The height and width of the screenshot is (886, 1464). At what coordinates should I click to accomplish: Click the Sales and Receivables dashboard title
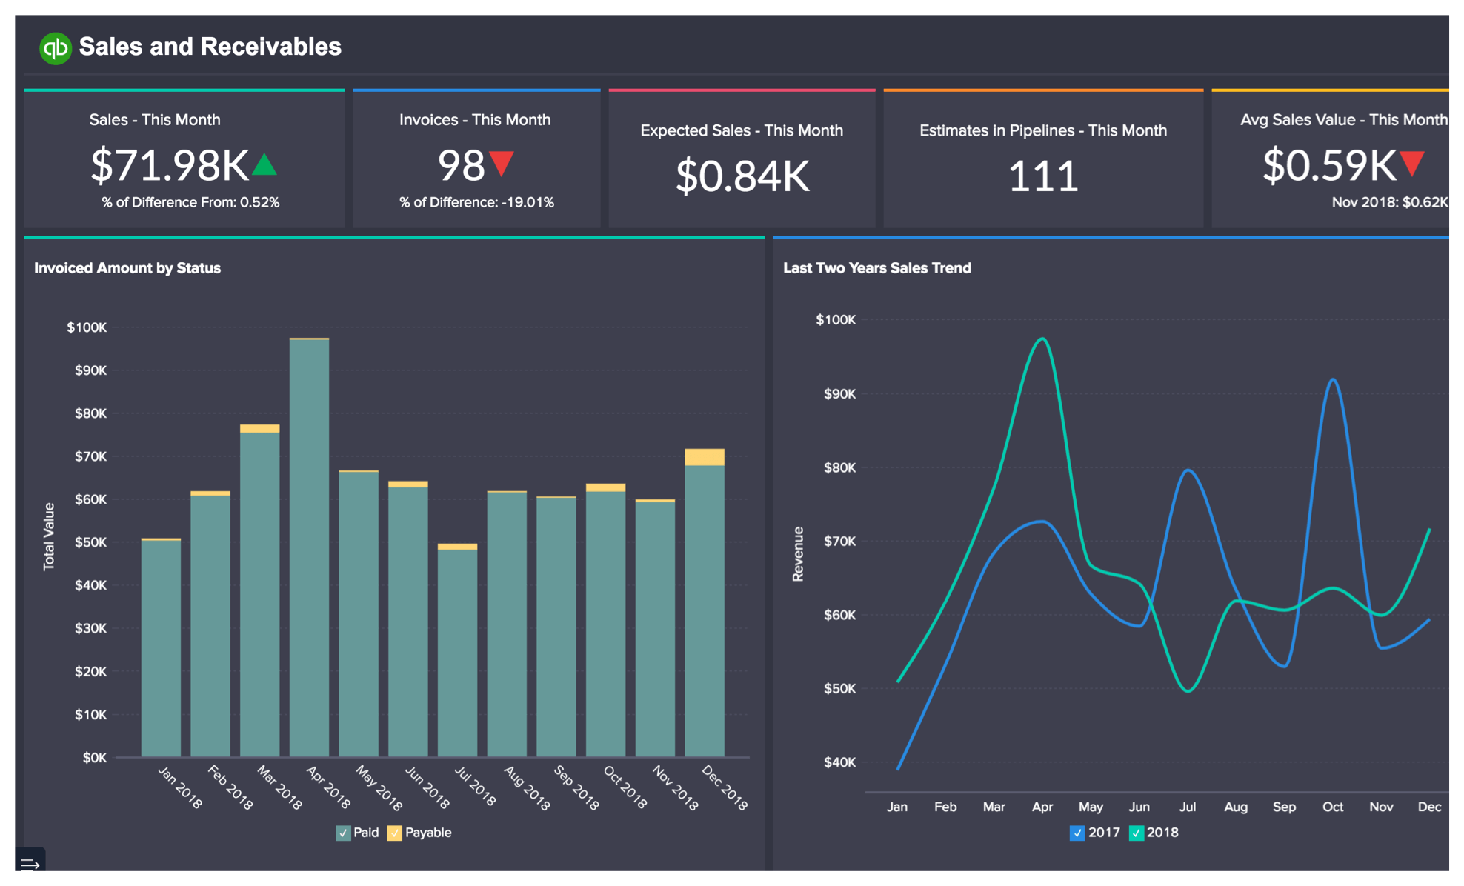(x=210, y=47)
